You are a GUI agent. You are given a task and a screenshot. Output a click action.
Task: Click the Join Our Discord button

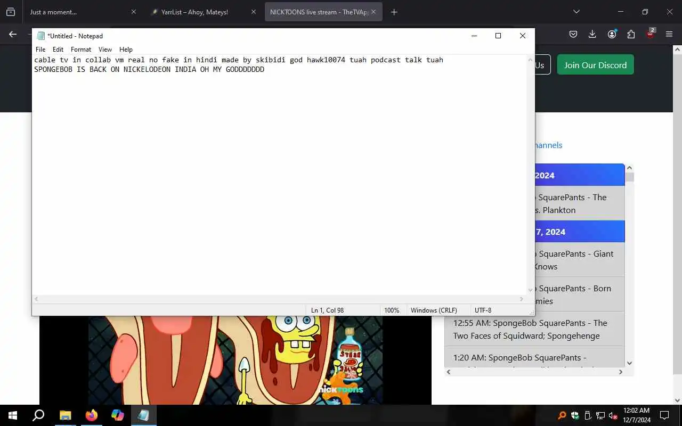pos(596,65)
